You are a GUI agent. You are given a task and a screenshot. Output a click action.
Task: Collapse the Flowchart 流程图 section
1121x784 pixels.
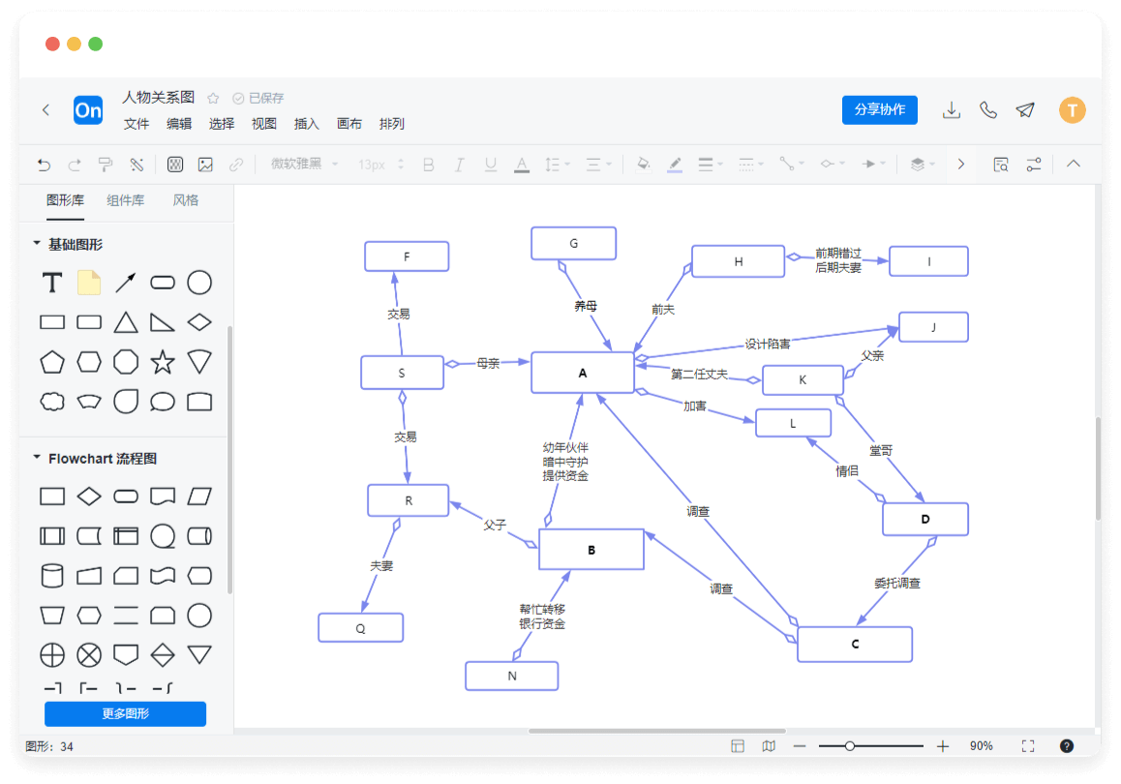(37, 458)
